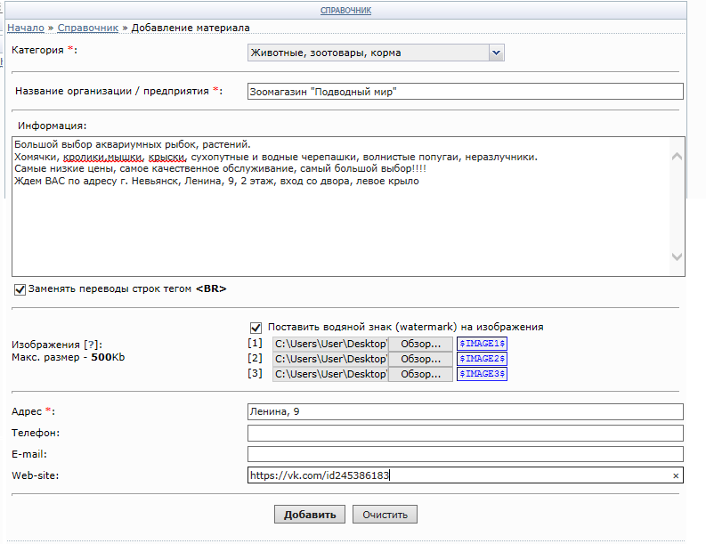Click the $IMAGE1$ code tag

click(482, 344)
